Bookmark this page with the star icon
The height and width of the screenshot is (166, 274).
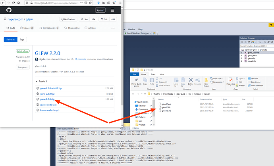(x=90, y=3)
